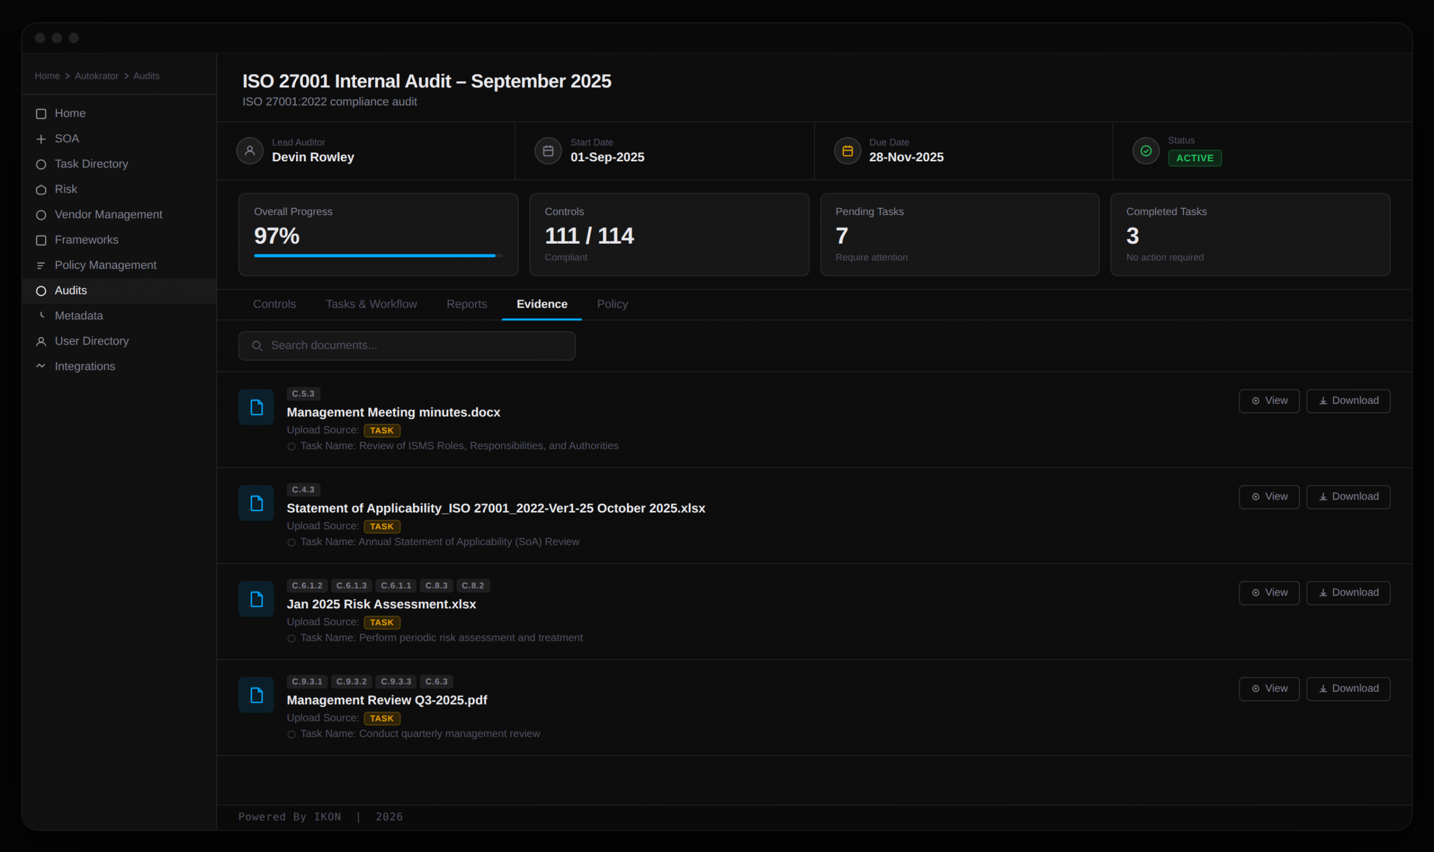
Task: Switch to the Tasks & Workflow tab
Action: (x=371, y=304)
